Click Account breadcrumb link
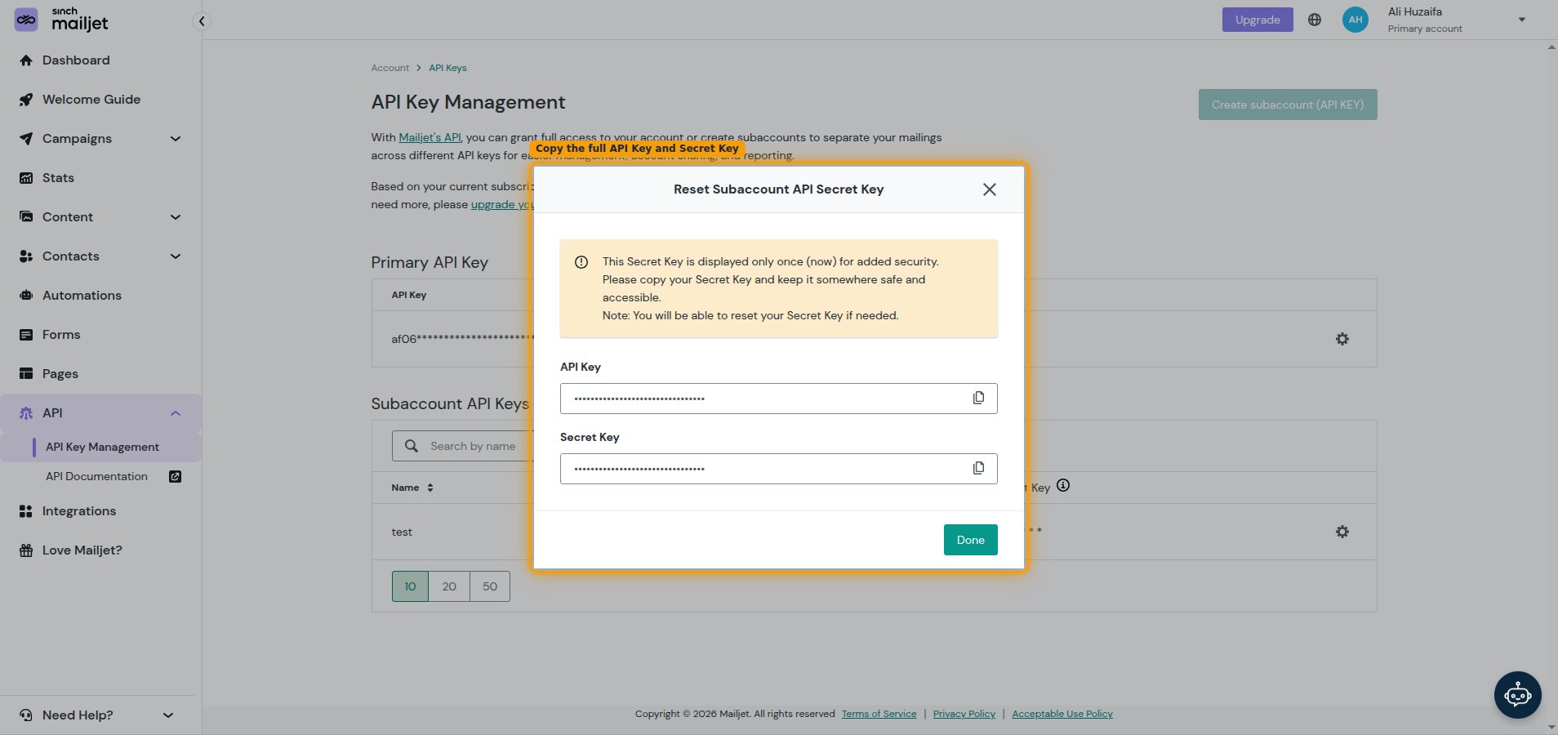The height and width of the screenshot is (735, 1558). (x=389, y=68)
